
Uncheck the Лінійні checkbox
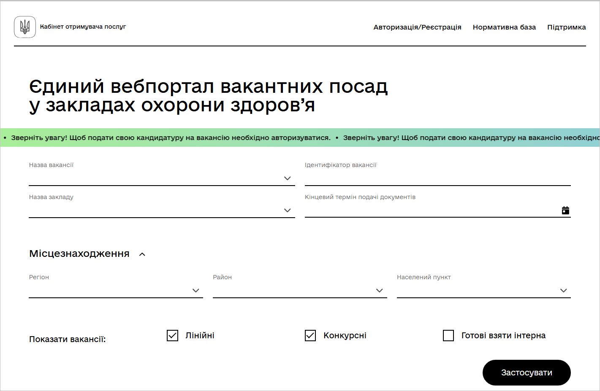point(172,335)
